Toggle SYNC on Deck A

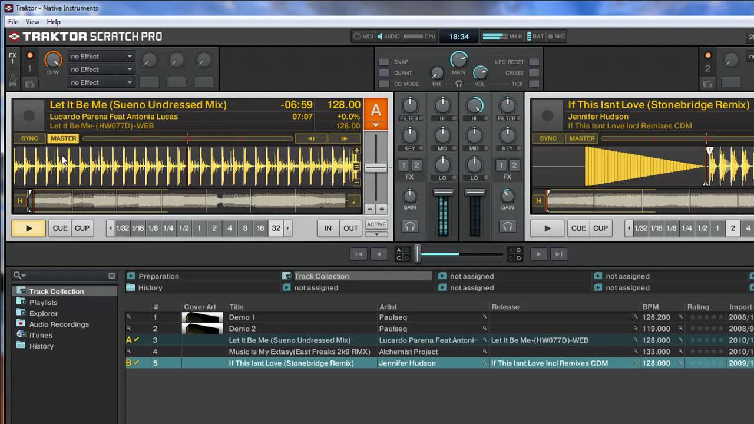[x=29, y=138]
